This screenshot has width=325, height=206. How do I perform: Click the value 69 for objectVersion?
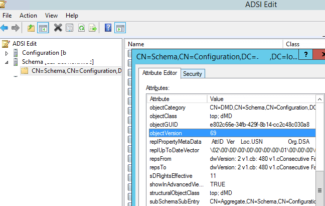(x=213, y=133)
